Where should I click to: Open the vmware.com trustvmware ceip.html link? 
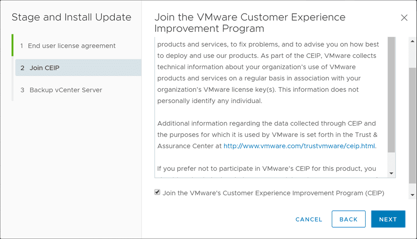(300, 146)
